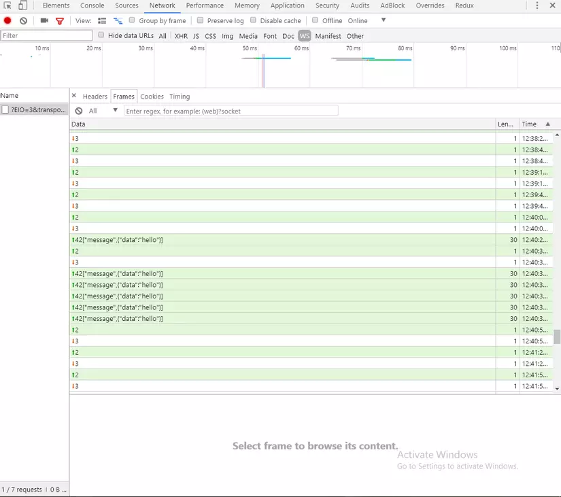Select the Frames tab

[x=124, y=97]
